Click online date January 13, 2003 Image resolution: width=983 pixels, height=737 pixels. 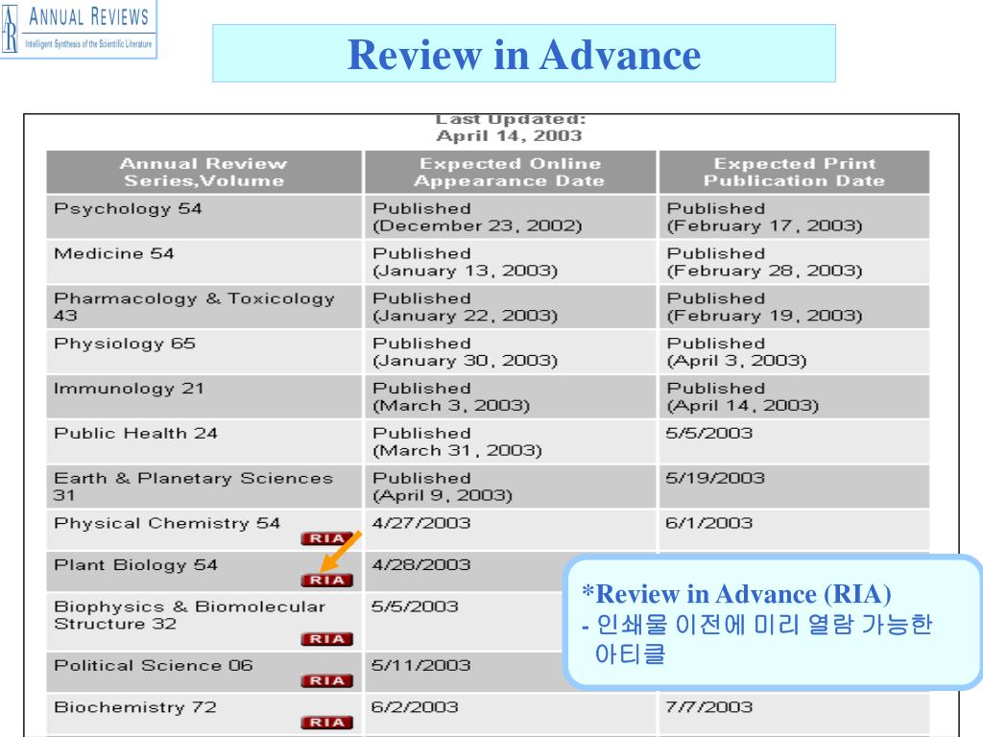[x=465, y=272]
